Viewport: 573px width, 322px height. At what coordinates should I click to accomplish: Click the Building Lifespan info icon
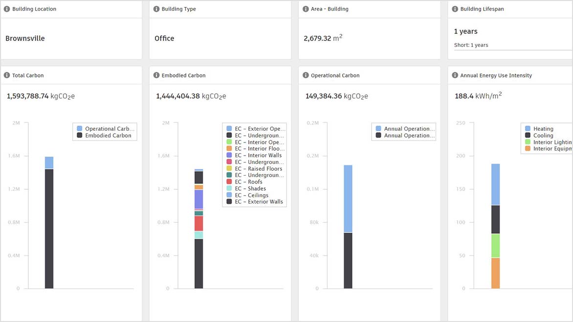click(456, 8)
